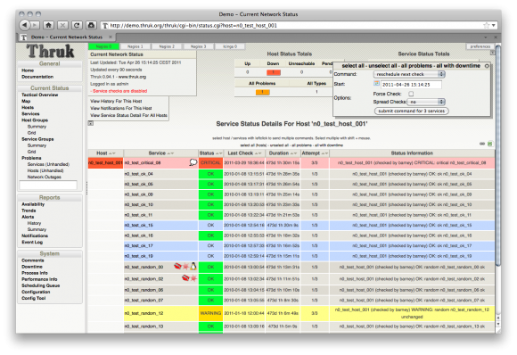Switch to the Nagios 0 backend tab
The height and width of the screenshot is (355, 517).
point(103,46)
